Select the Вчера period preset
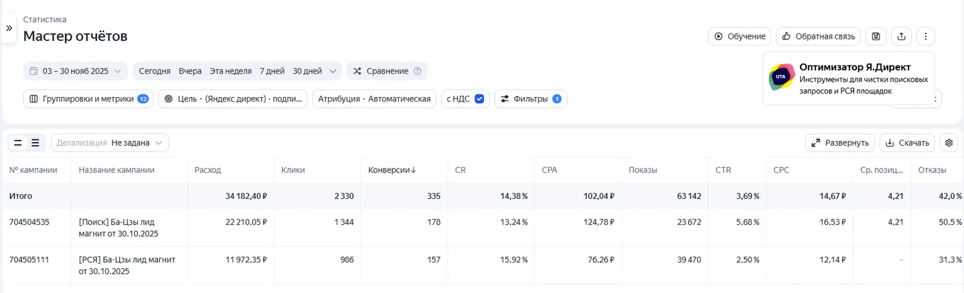The image size is (964, 293). coord(190,71)
